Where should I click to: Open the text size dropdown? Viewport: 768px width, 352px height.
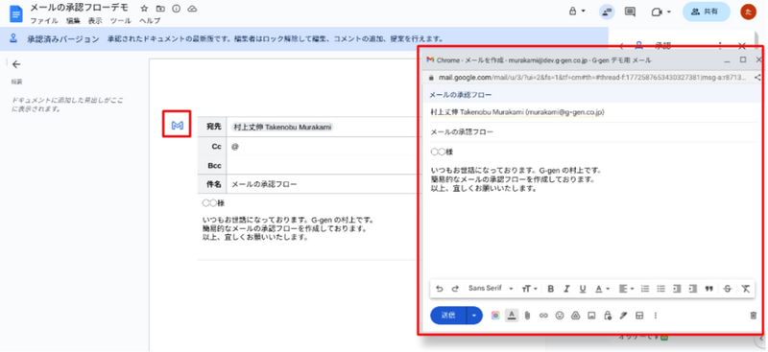(530, 289)
